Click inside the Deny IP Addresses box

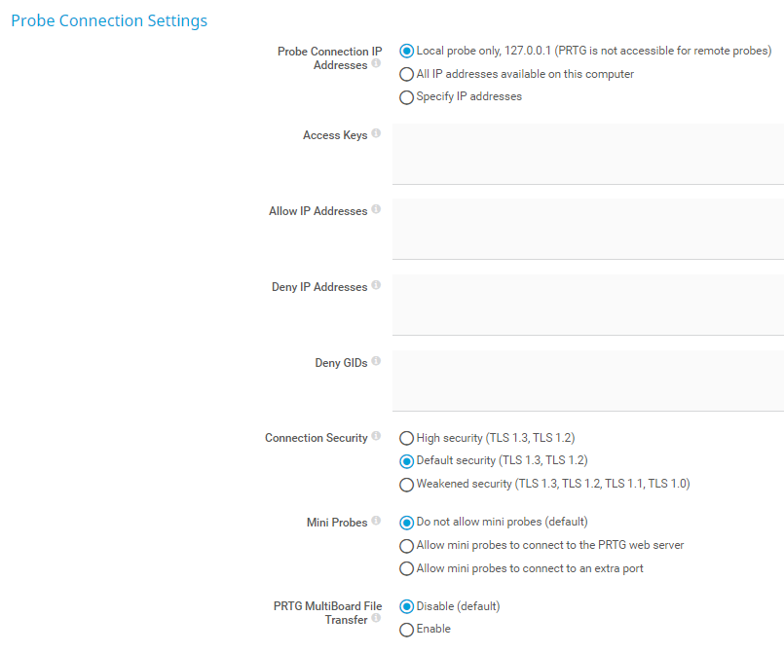click(x=587, y=305)
